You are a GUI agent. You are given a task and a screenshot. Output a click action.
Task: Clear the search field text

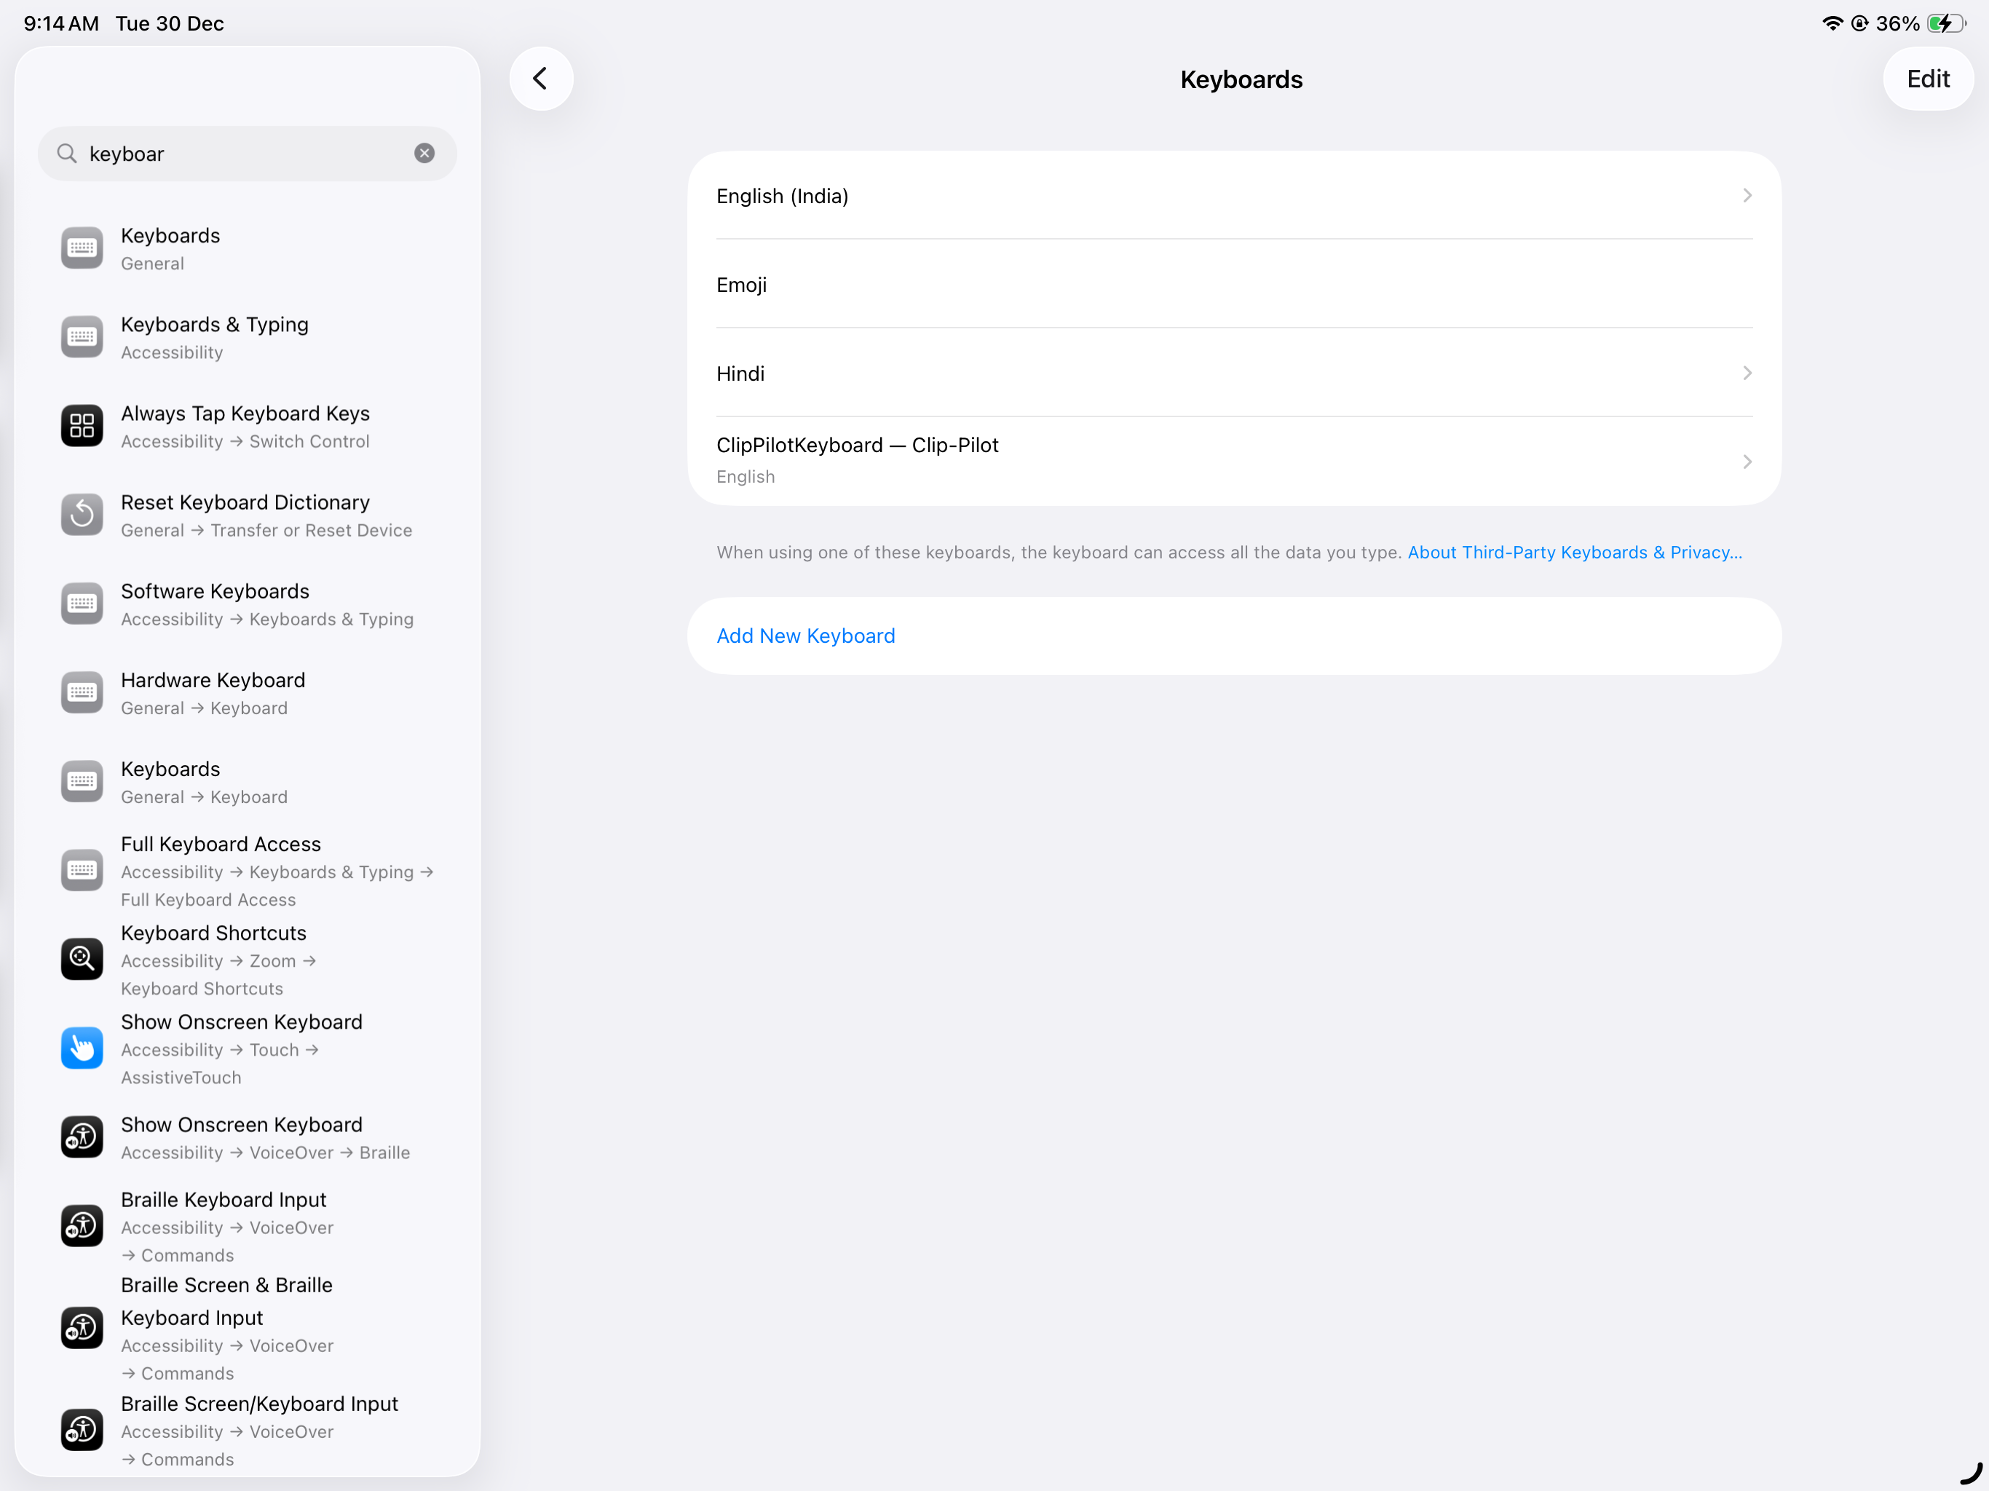click(x=424, y=154)
